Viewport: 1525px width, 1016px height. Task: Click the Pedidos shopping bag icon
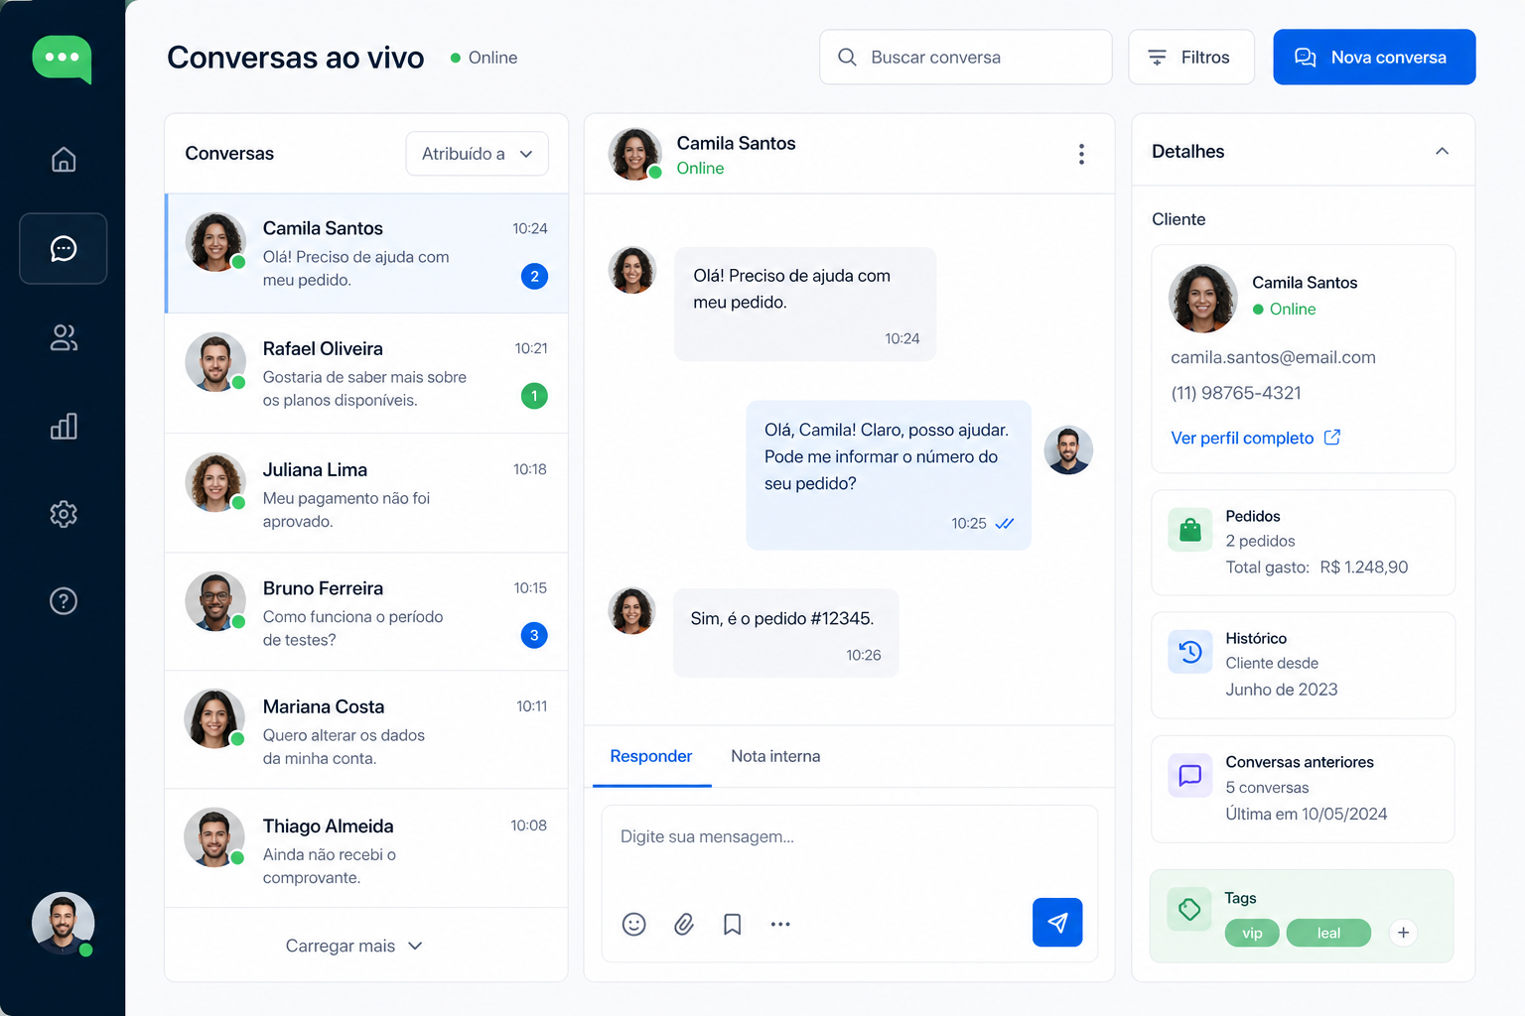click(1189, 530)
